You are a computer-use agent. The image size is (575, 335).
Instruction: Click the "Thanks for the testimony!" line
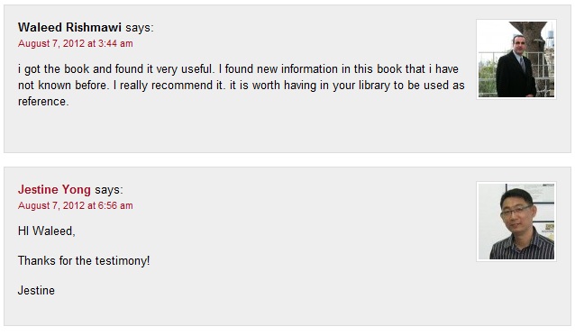click(84, 260)
